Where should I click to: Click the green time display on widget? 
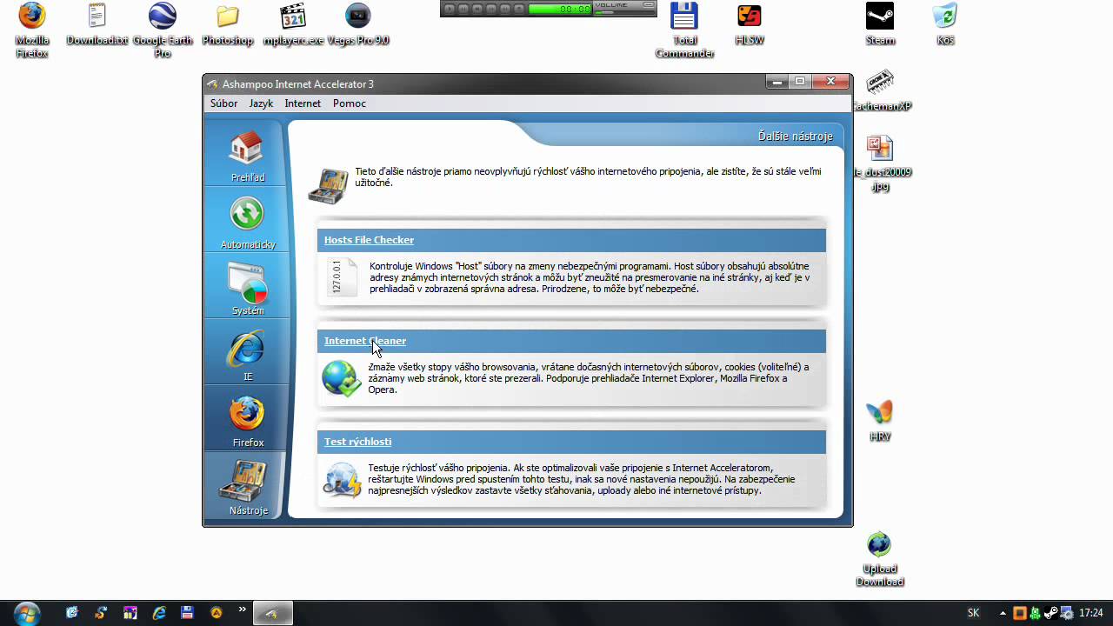coord(560,9)
